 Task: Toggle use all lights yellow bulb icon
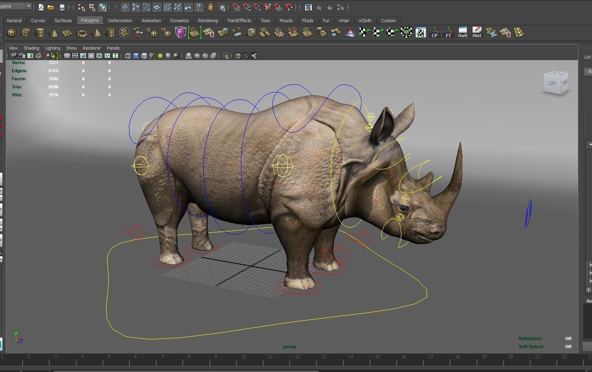tap(160, 56)
